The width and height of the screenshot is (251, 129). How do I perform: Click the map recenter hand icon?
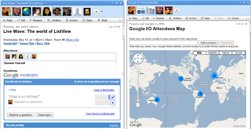pyautogui.click(x=138, y=59)
